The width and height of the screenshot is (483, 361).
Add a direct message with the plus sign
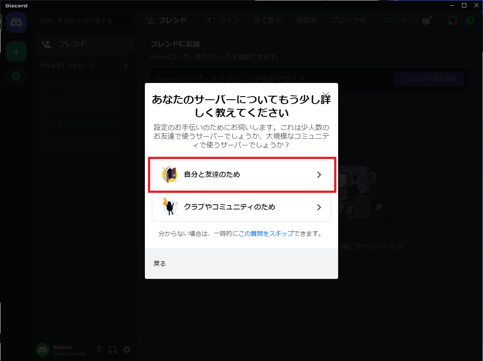point(126,65)
